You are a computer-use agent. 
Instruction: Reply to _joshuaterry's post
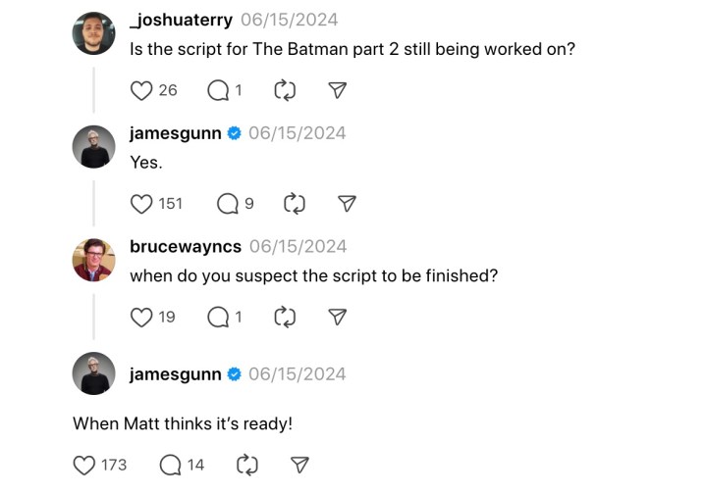[x=218, y=90]
